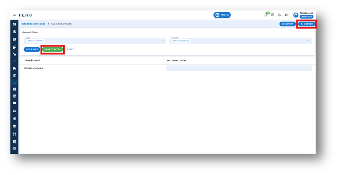Click the Import button

point(287,24)
